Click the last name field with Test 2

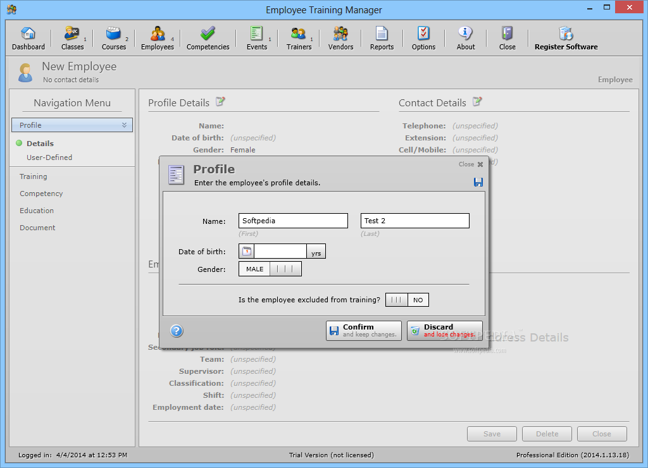(x=415, y=221)
